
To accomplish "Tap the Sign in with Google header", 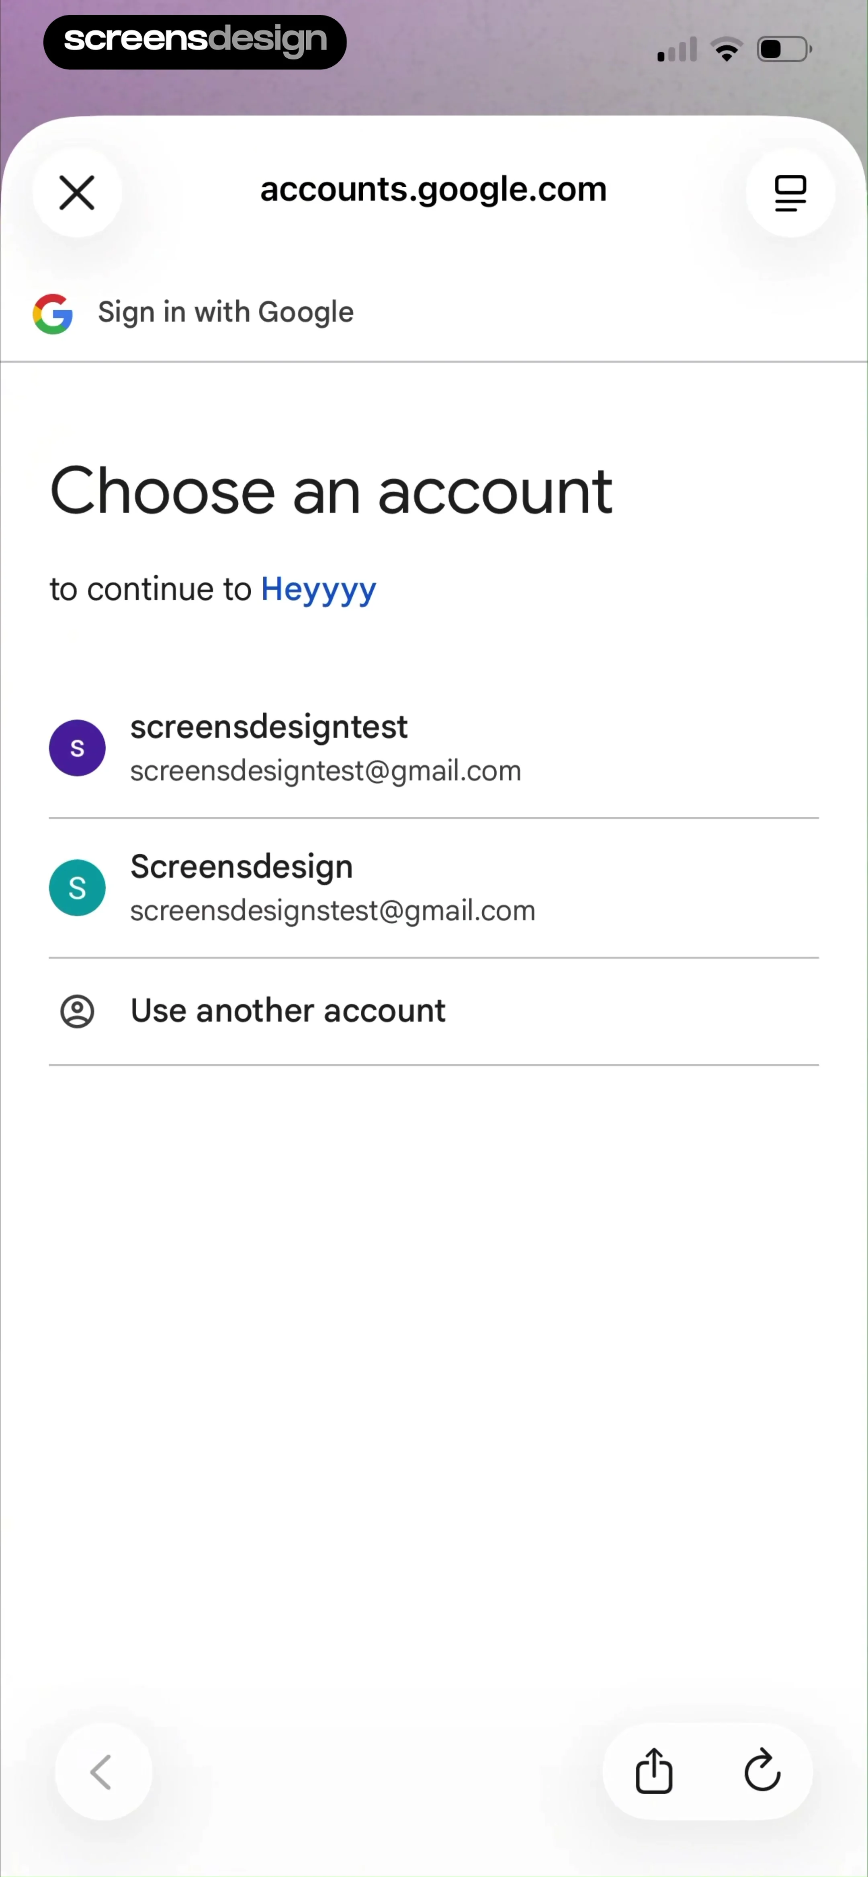I will pyautogui.click(x=226, y=313).
